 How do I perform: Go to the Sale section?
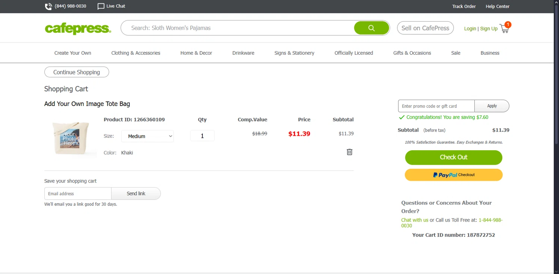coord(456,53)
